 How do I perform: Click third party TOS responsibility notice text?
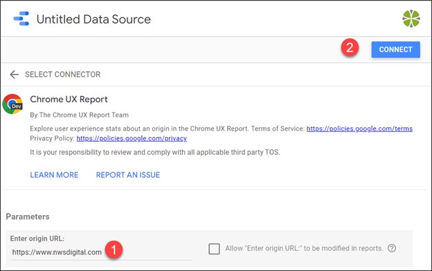coord(155,152)
